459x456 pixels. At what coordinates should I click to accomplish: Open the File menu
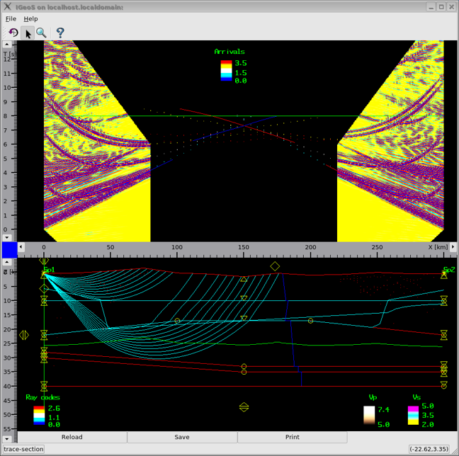tap(11, 19)
